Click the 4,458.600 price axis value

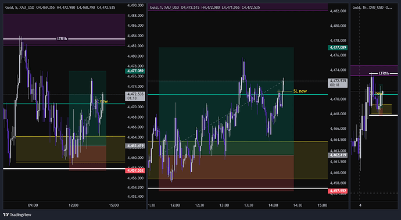pos(338,183)
